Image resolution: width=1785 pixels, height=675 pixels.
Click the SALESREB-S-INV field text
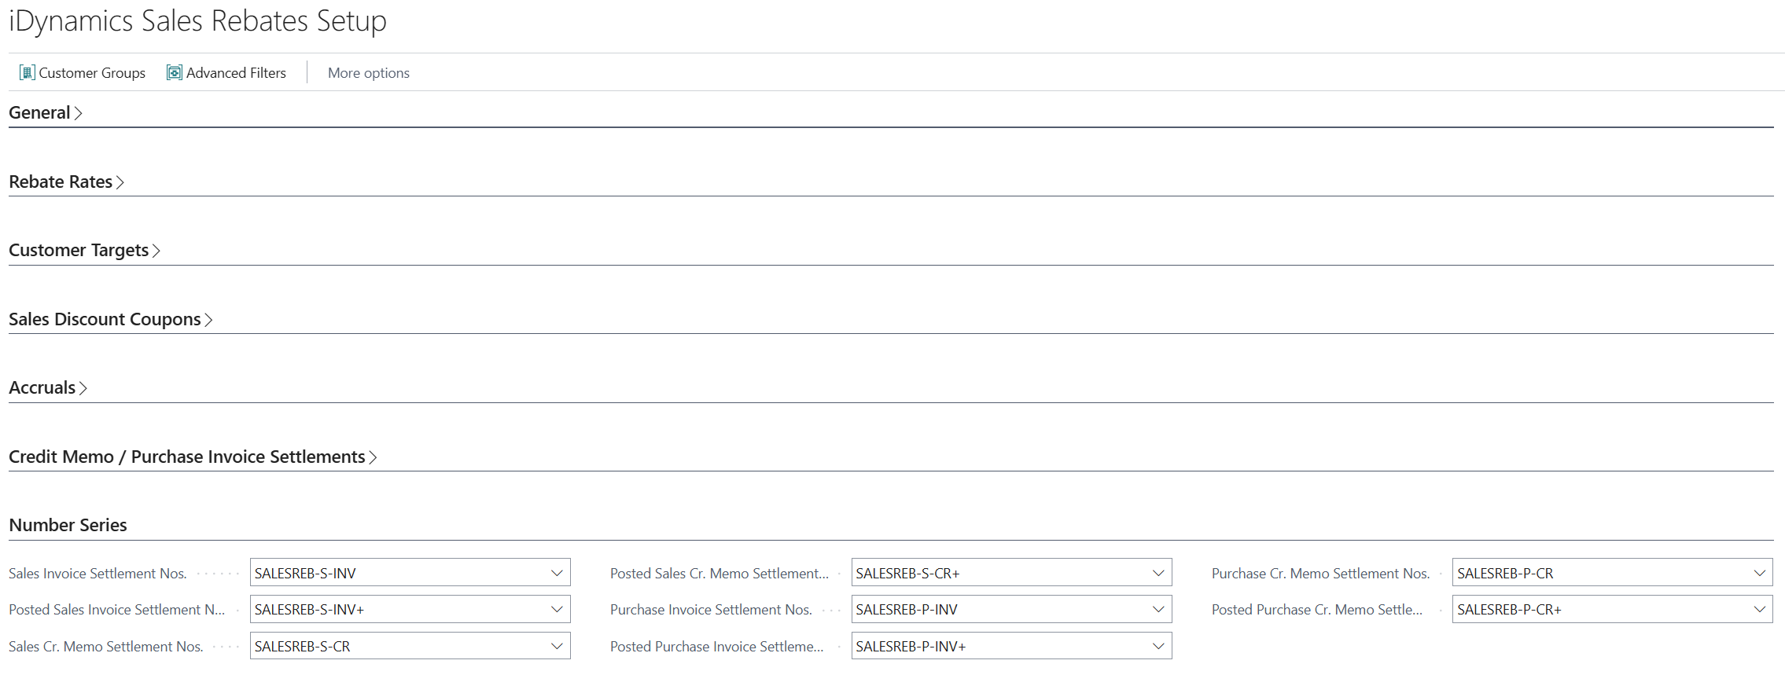(305, 574)
